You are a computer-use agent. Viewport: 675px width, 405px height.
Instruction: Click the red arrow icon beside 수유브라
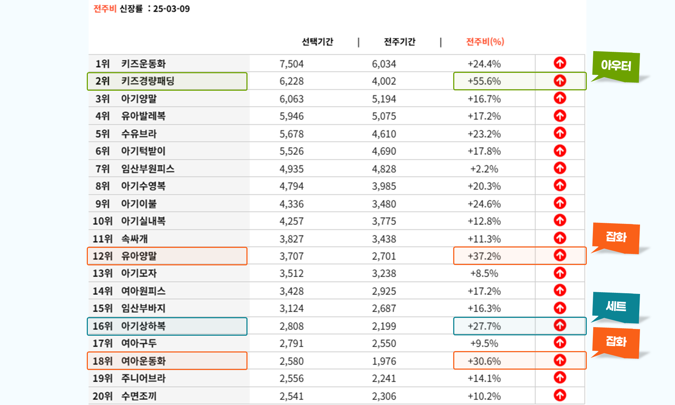point(560,133)
